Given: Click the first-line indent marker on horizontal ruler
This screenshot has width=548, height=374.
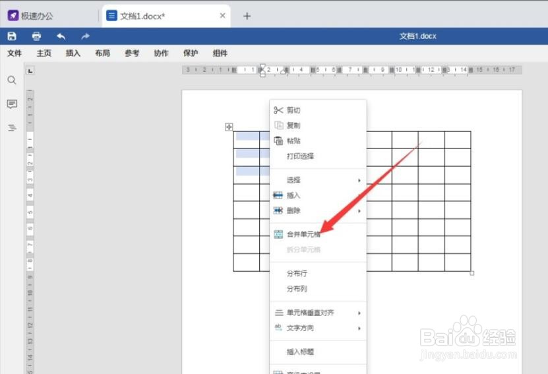Looking at the screenshot, I should click(262, 67).
